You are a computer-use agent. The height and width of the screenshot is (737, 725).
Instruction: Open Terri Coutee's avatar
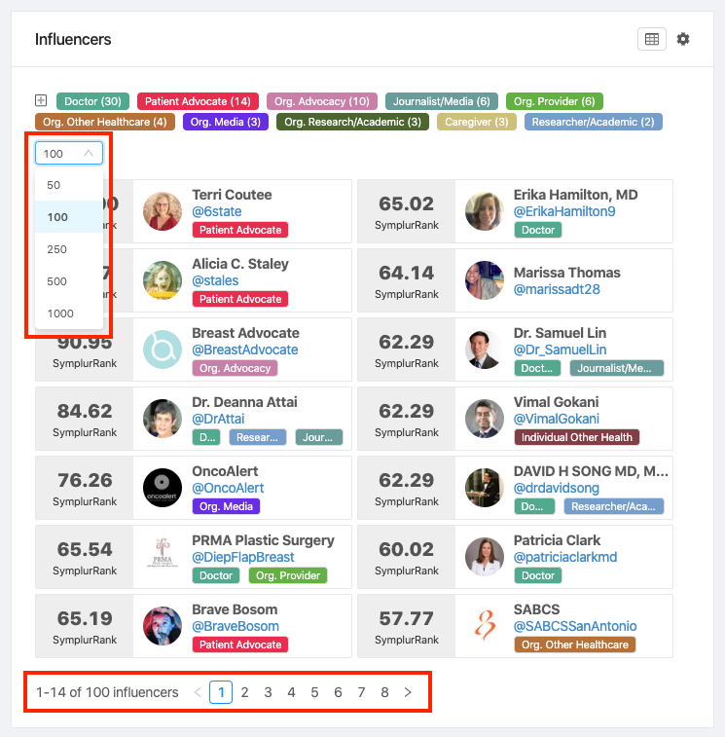point(163,211)
